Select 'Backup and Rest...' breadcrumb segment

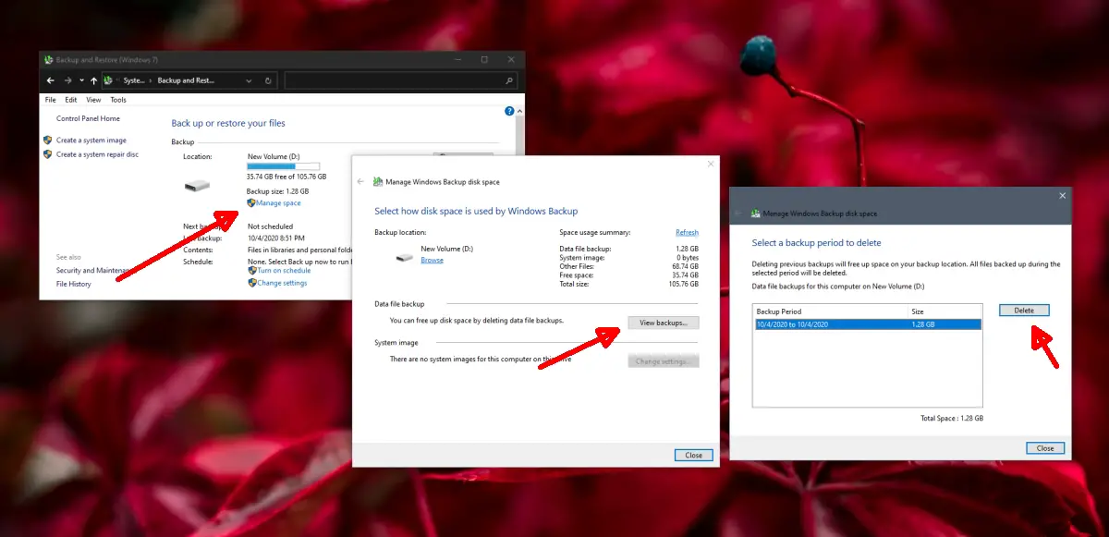point(186,80)
